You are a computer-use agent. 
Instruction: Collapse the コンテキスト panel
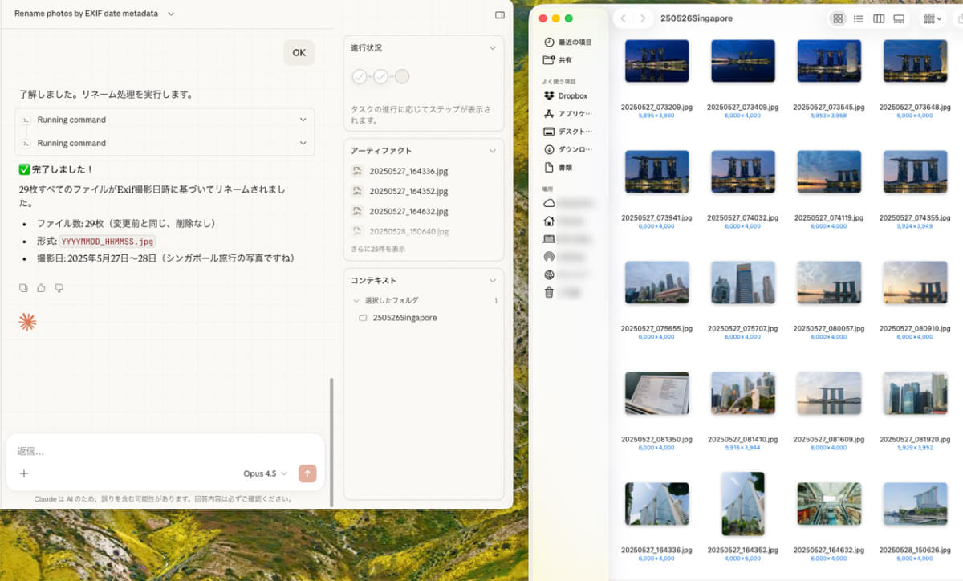coord(492,279)
